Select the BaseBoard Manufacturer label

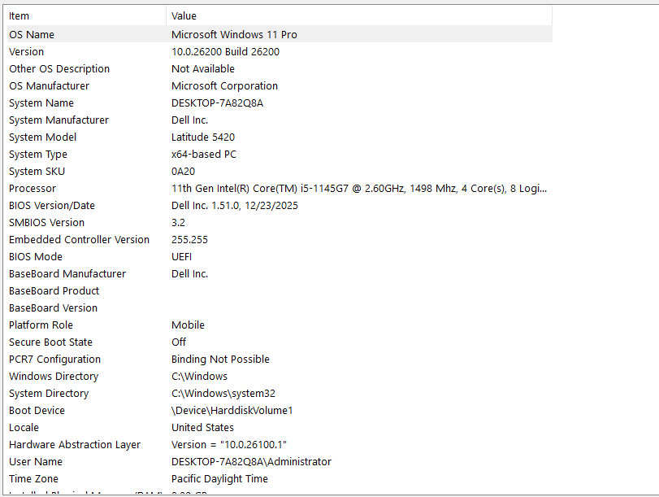tap(67, 274)
